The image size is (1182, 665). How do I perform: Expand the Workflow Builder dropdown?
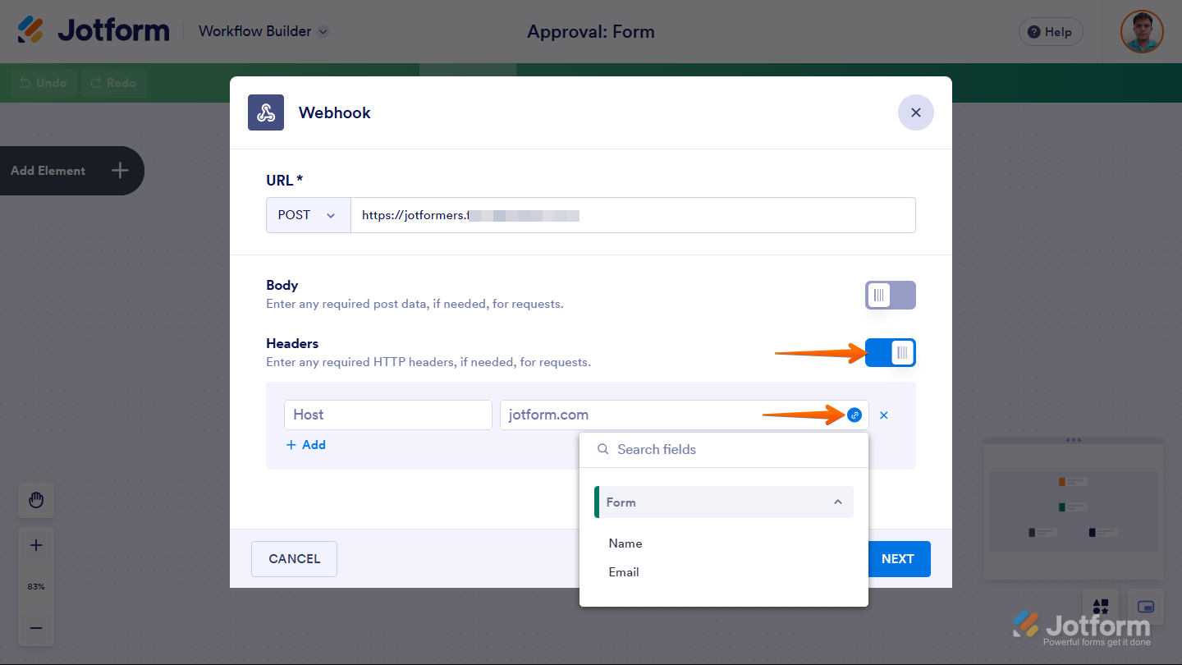coord(263,30)
